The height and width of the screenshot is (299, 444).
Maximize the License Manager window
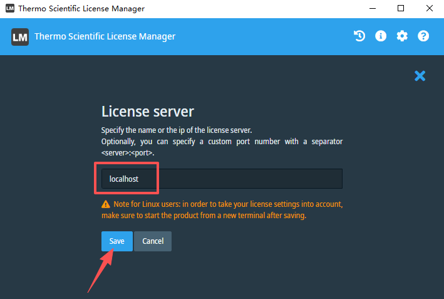coord(401,8)
